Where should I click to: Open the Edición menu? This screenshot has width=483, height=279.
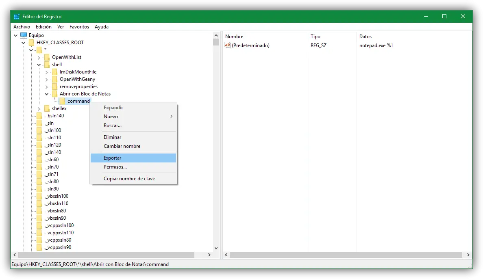click(44, 27)
